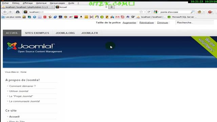Image resolution: width=217 pixels, height=122 pixels.
Task: Click the Réinitialiser font size link
Action: (146, 23)
